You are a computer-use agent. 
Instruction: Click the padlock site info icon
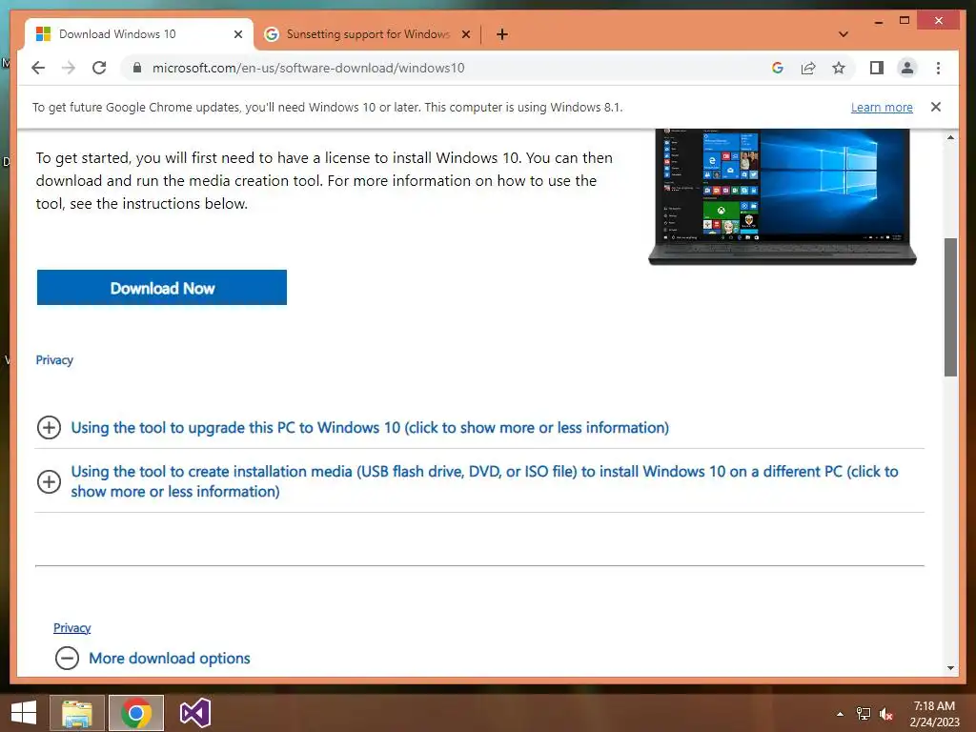(x=137, y=68)
